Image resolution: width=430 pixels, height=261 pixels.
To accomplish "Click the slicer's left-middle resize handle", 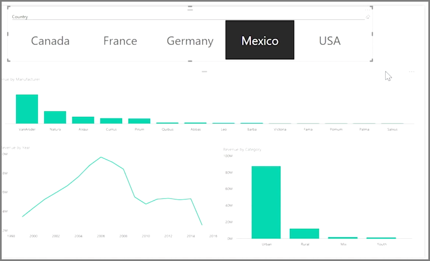I will pos(8,34).
